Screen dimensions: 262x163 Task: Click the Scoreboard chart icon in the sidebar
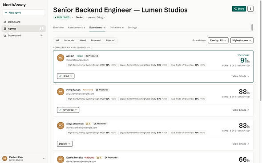(x=5, y=35)
